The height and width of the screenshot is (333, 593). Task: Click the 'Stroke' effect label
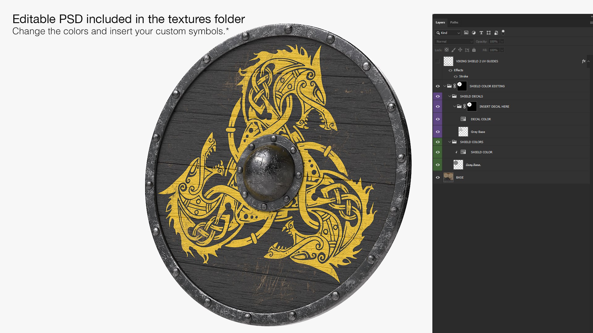click(x=464, y=76)
